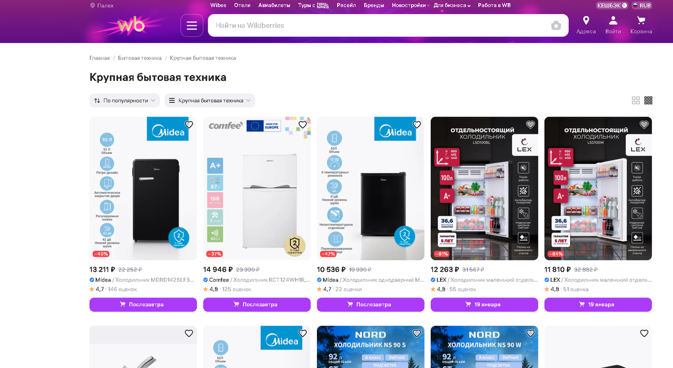Image resolution: width=673 pixels, height=368 pixels.
Task: Go to Бытовая техника breadcrumb
Action: [140, 58]
